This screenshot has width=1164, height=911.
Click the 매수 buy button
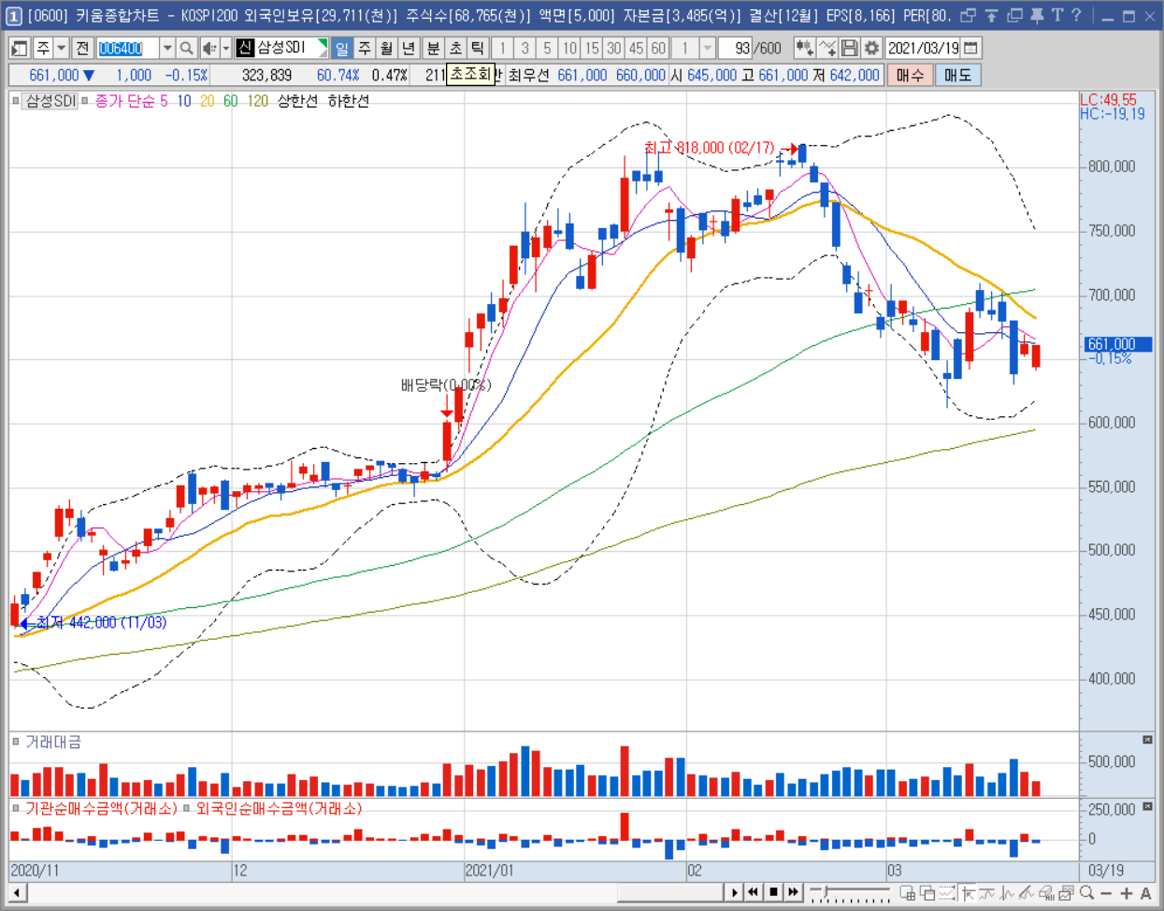point(910,75)
